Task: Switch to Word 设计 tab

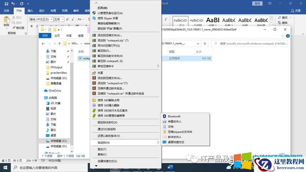Action: pos(42,11)
